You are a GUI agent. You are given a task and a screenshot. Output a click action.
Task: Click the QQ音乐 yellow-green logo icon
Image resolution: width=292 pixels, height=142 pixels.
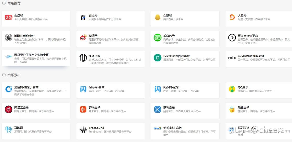(x=232, y=89)
